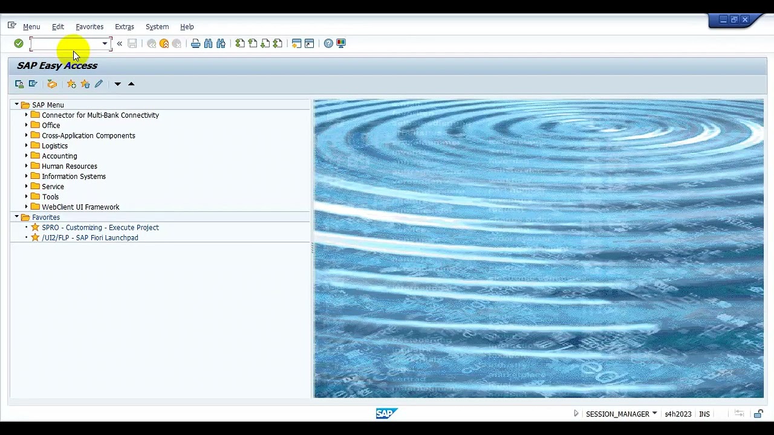The image size is (774, 435).
Task: Click Change Favorites pencil icon
Action: [99, 84]
